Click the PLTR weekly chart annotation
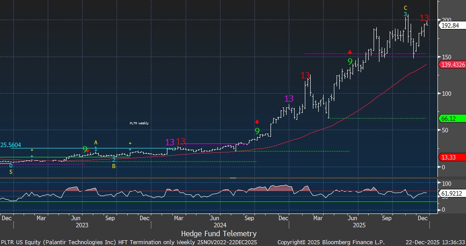Screen dimensions: 466x246 click(139, 123)
